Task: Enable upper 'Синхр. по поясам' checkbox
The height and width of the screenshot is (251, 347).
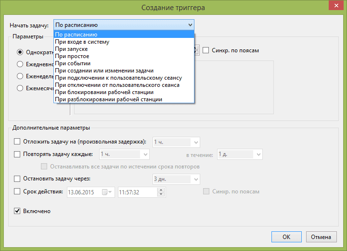Action: 206,50
